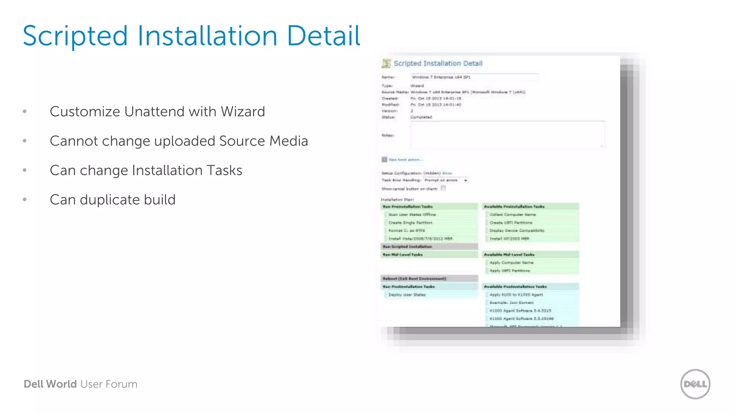The width and height of the screenshot is (735, 413).
Task: Select 'Install Vista/2008/7/8/2012 MBR' task
Action: pyautogui.click(x=431, y=238)
